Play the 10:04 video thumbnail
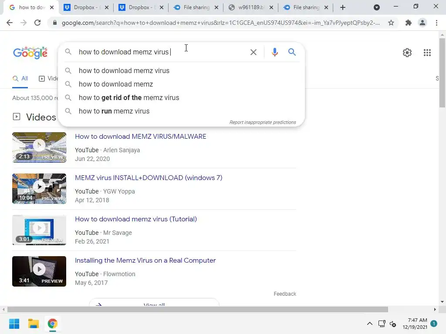The width and height of the screenshot is (446, 334). [39, 189]
